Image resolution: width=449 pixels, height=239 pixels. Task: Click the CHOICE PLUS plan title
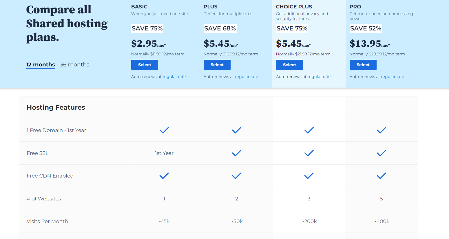pos(294,7)
